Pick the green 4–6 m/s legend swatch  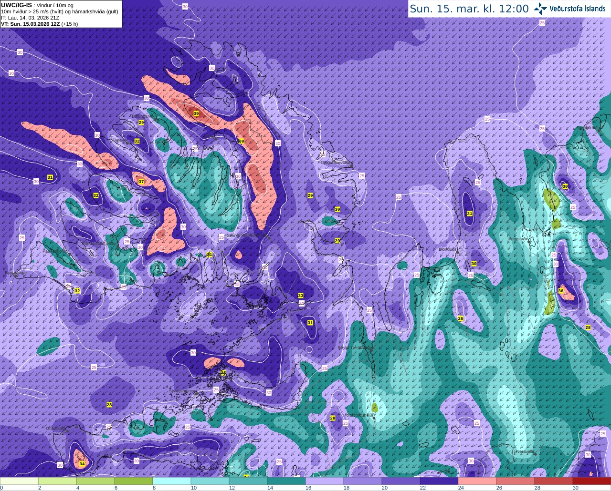[x=95, y=481]
